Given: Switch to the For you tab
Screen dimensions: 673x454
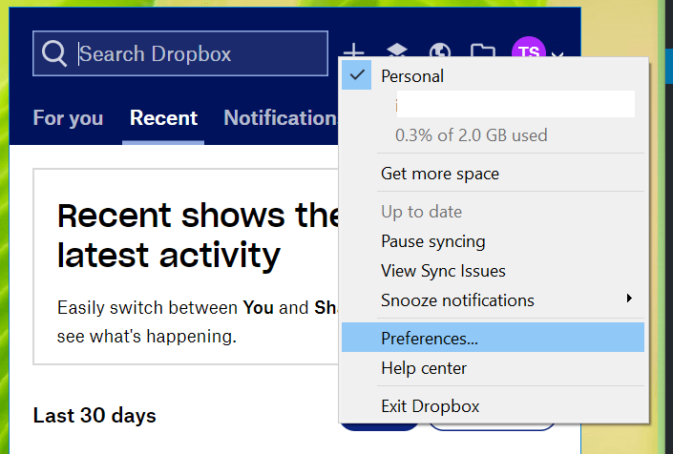Looking at the screenshot, I should [68, 118].
